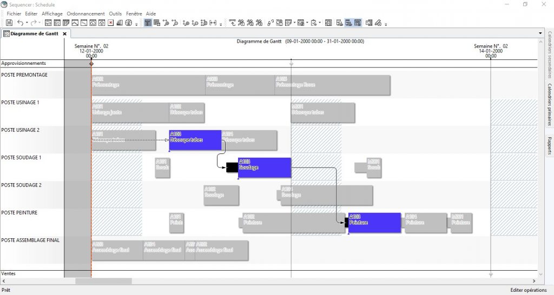Click the curved arrow under bar icon
554x295 pixels.
pos(233,23)
